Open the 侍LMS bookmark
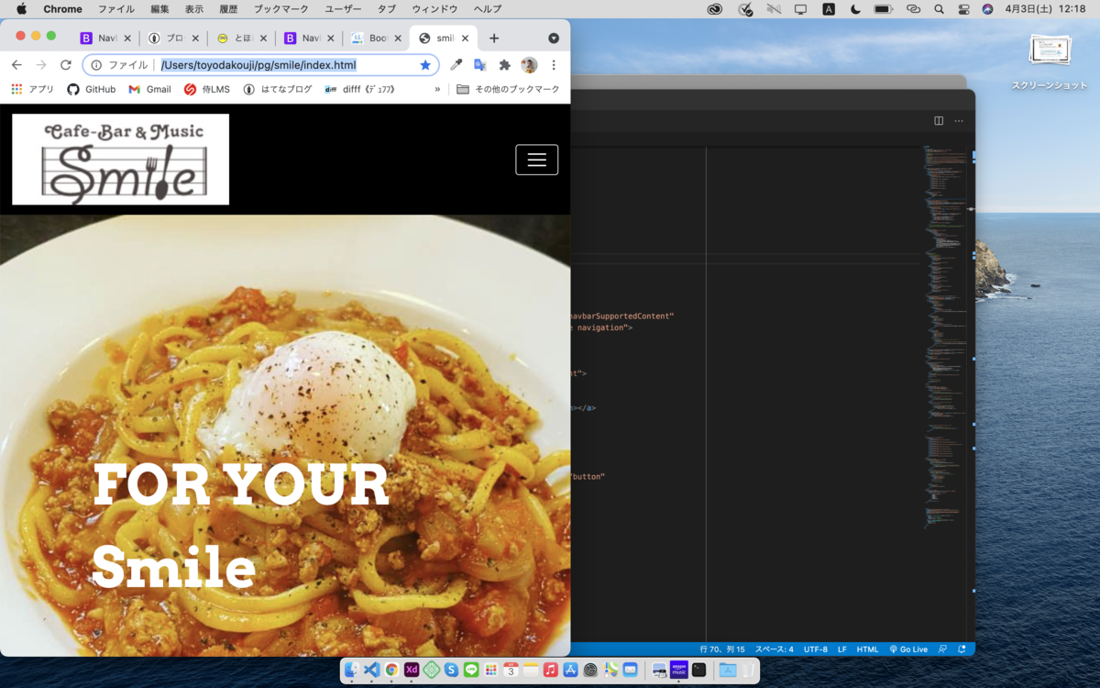The height and width of the screenshot is (688, 1100). (x=207, y=89)
